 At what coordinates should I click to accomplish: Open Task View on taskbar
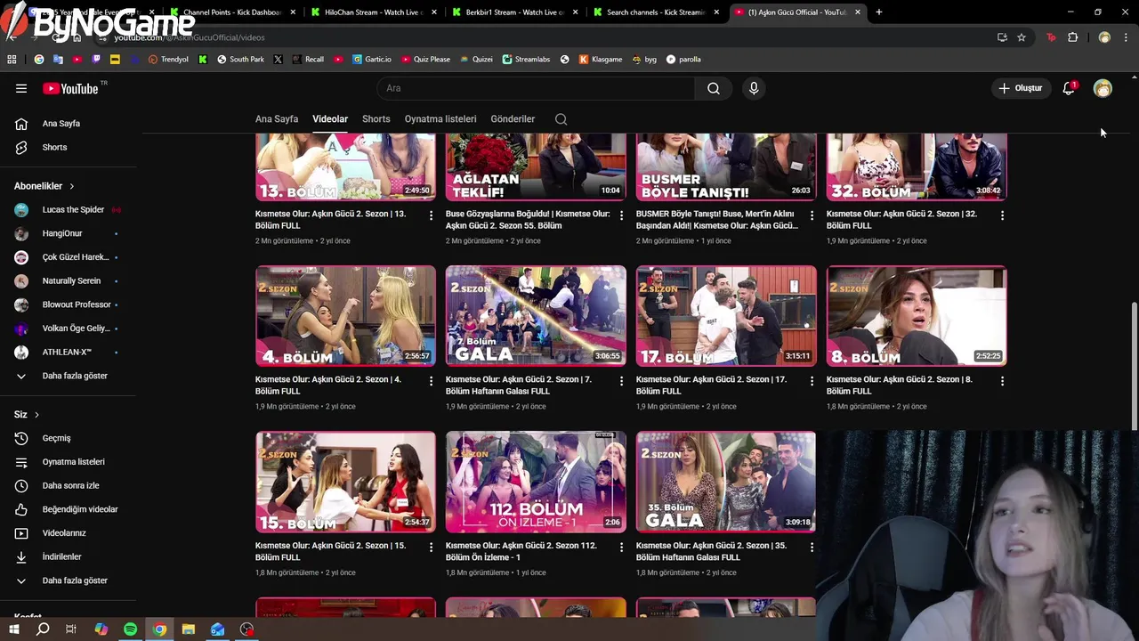[x=71, y=629]
